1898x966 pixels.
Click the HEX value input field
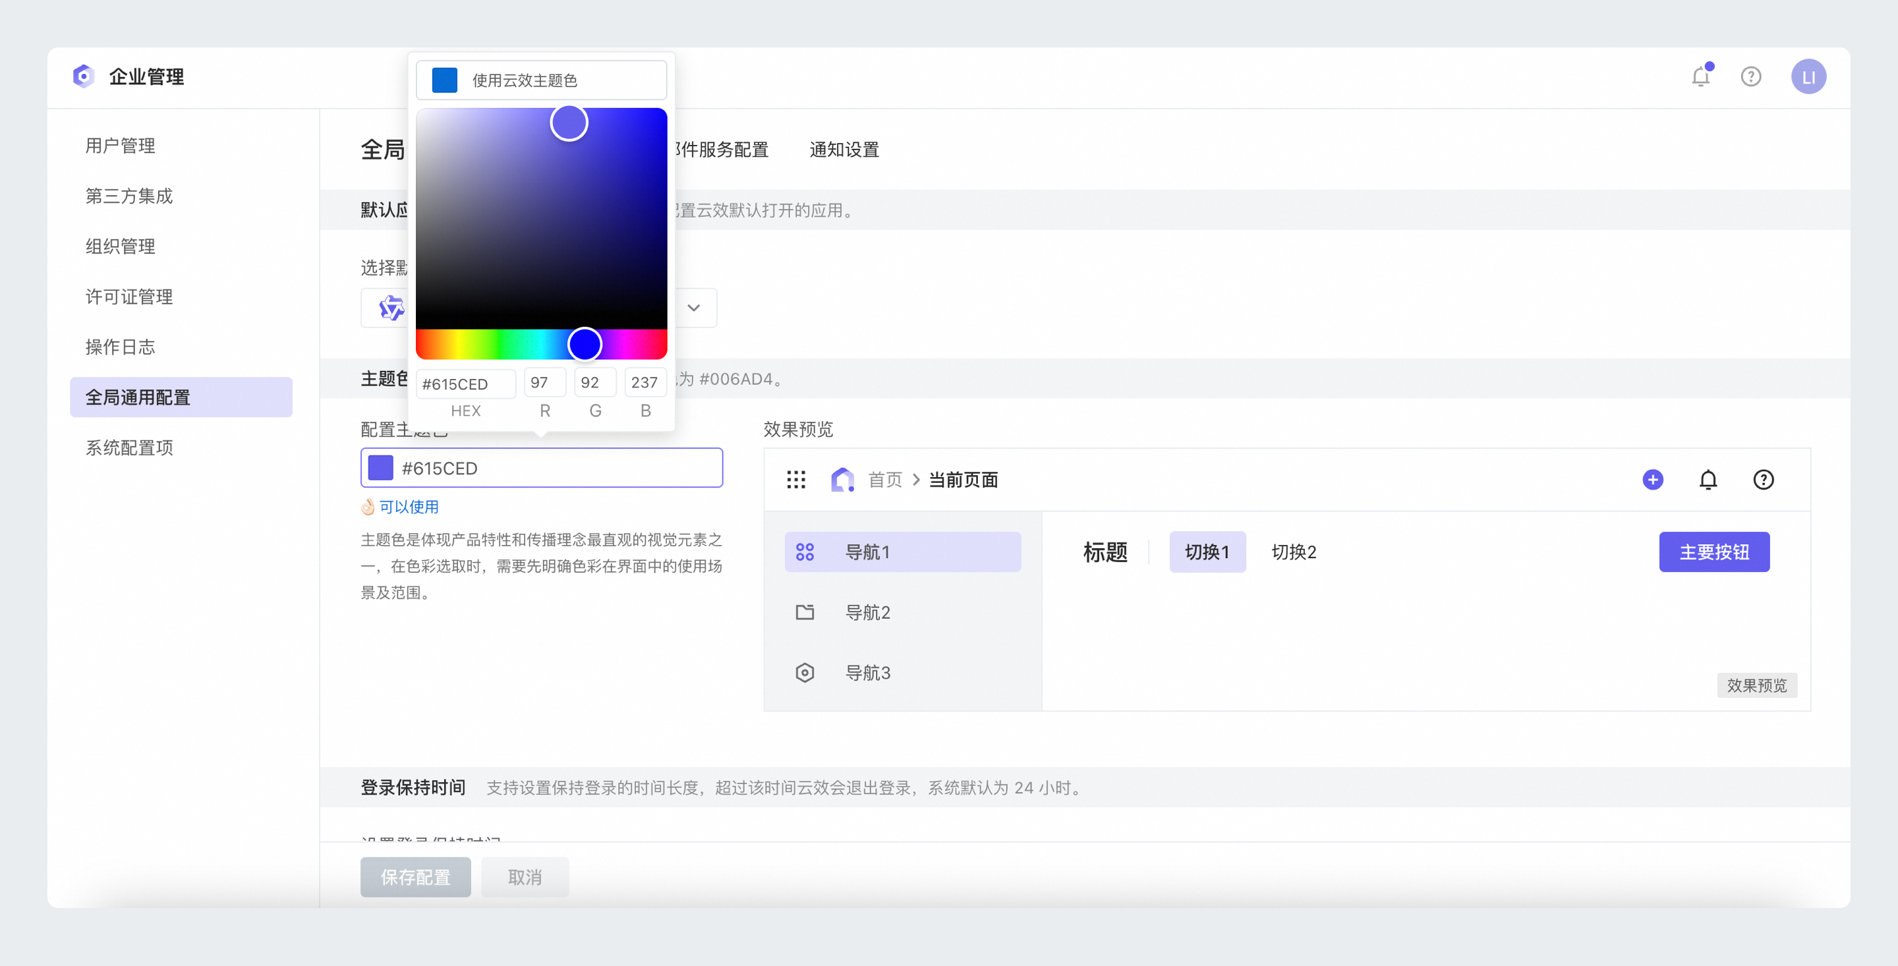pos(466,383)
